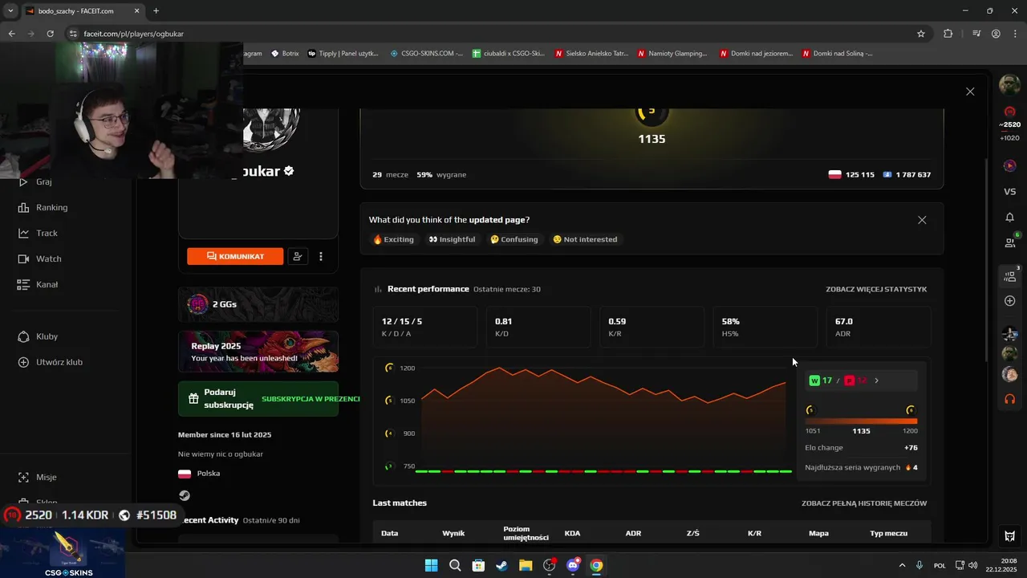Viewport: 1027px width, 578px height.
Task: Click the K/D/A 12 / 15 / 5 stat card
Action: point(425,327)
